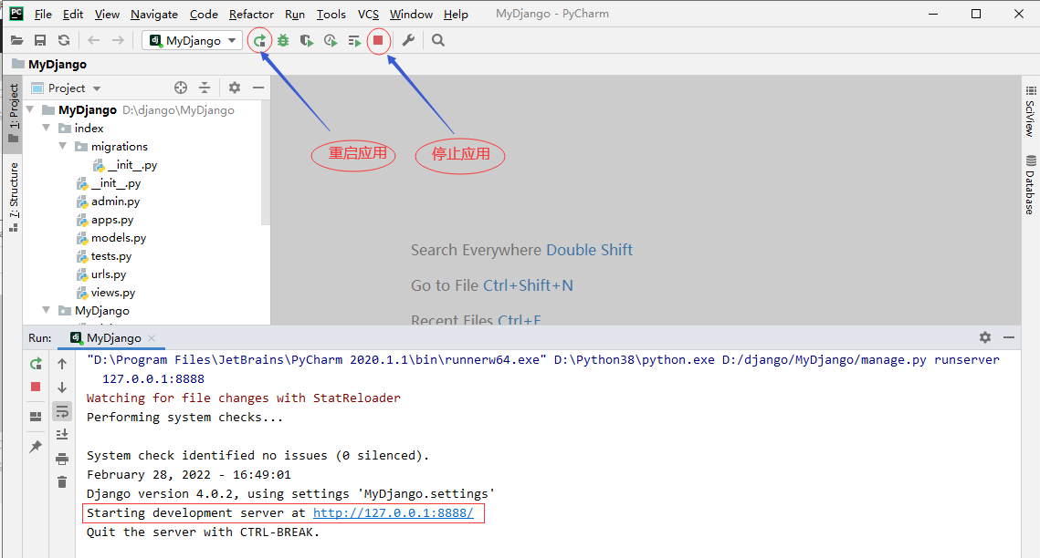Open the Refactor menu
The width and height of the screenshot is (1040, 558).
pos(251,14)
